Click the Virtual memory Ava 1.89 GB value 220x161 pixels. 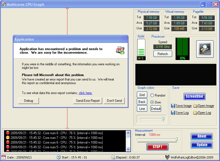(x=179, y=23)
